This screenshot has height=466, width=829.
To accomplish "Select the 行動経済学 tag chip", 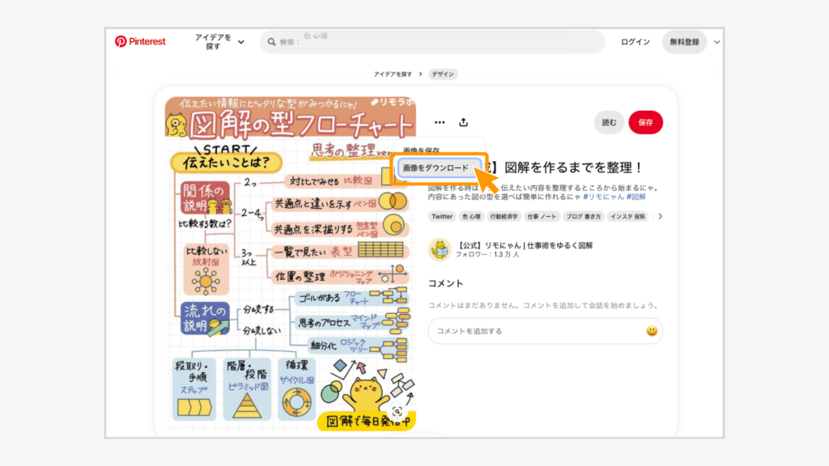I will coord(503,217).
